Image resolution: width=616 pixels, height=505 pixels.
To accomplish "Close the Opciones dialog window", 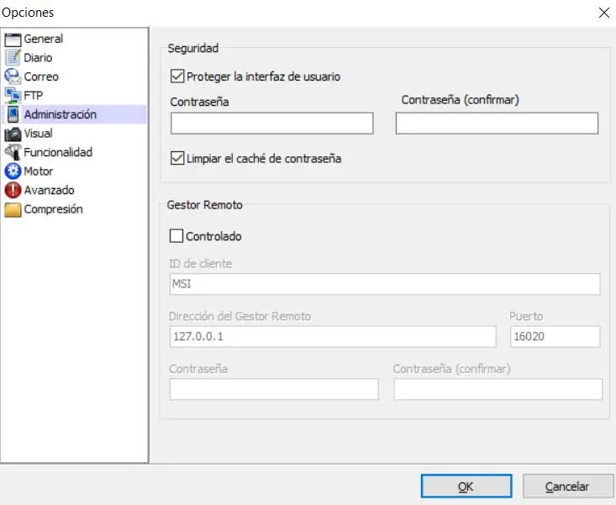I will 603,13.
